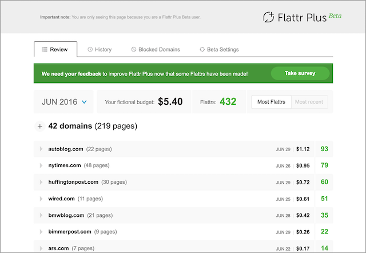Click the fictional budget value $5.40
366x253 pixels.
coord(170,101)
